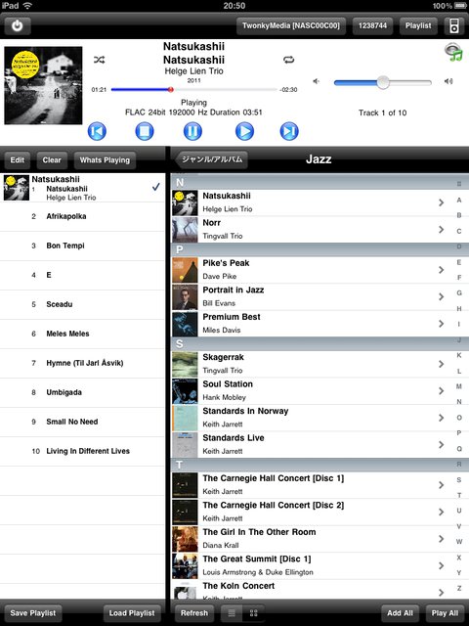The width and height of the screenshot is (469, 626).
Task: Skip to next track button
Action: pyautogui.click(x=289, y=131)
